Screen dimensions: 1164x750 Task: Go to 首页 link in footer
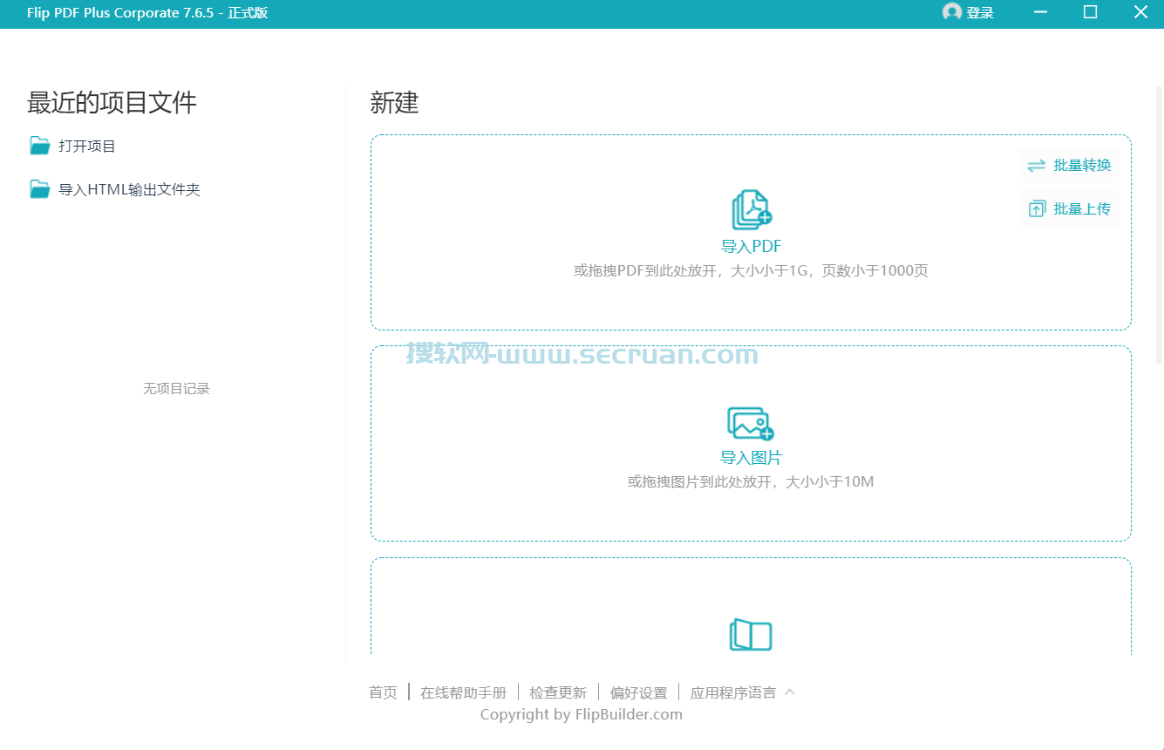coord(383,692)
